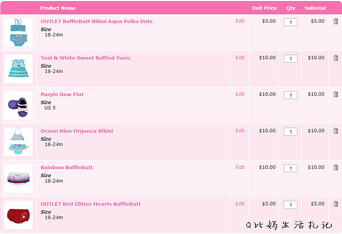
Task: Edit the Red Glitter Hearts RuffleButt item
Action: click(x=240, y=204)
